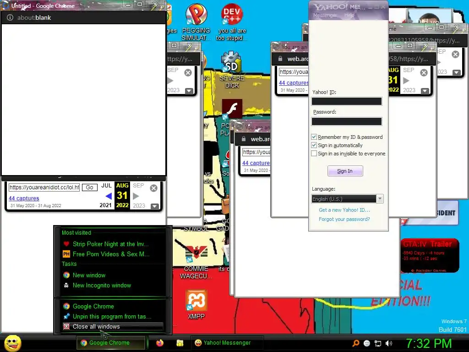Click the padlock icon in the upper web.arc window

coord(280,59)
